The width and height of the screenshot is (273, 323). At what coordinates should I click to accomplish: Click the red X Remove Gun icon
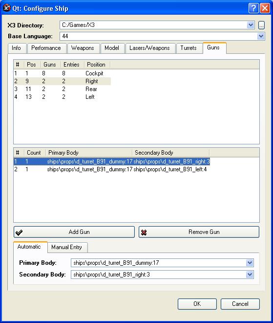coord(144,232)
